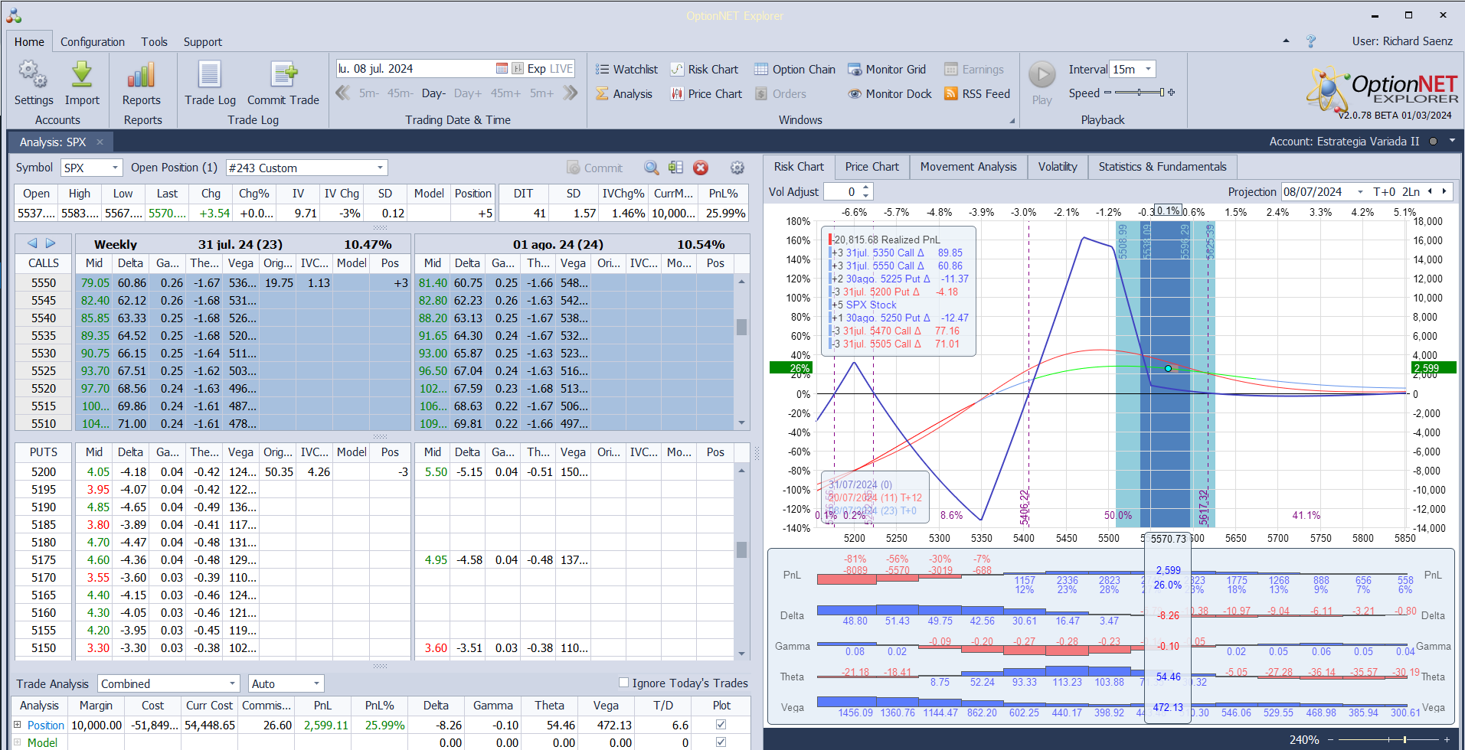The width and height of the screenshot is (1465, 750).
Task: Open the Watchlist window
Action: [x=626, y=70]
